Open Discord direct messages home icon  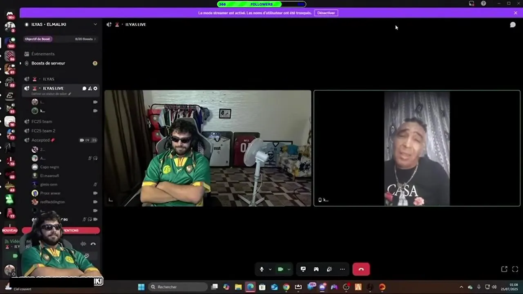pyautogui.click(x=10, y=14)
